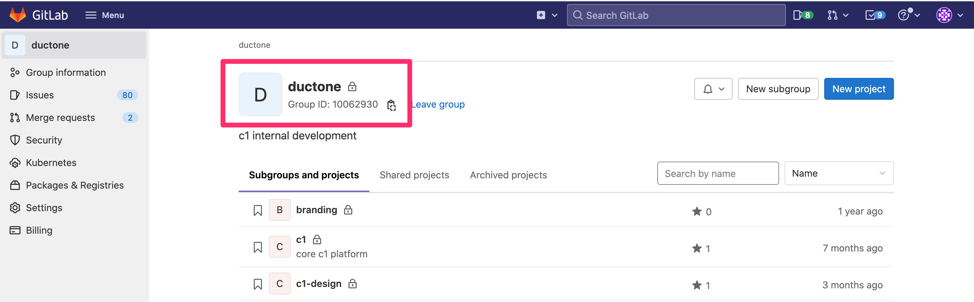Click the New project button
Image resolution: width=974 pixels, height=302 pixels.
tap(858, 89)
